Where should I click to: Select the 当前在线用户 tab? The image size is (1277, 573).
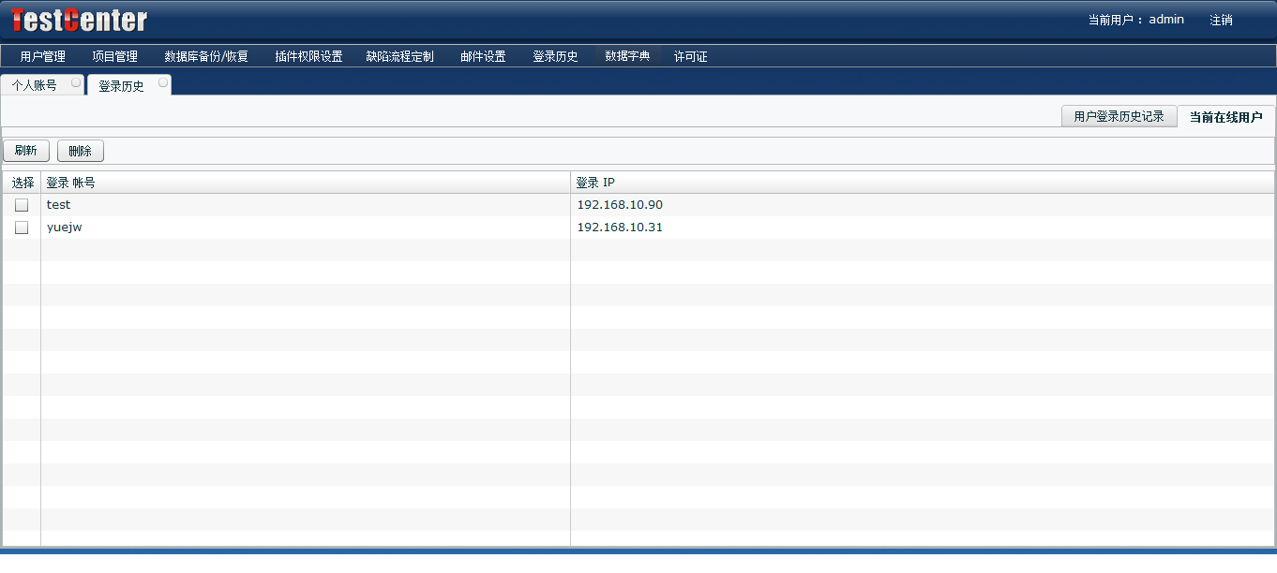pyautogui.click(x=1225, y=117)
